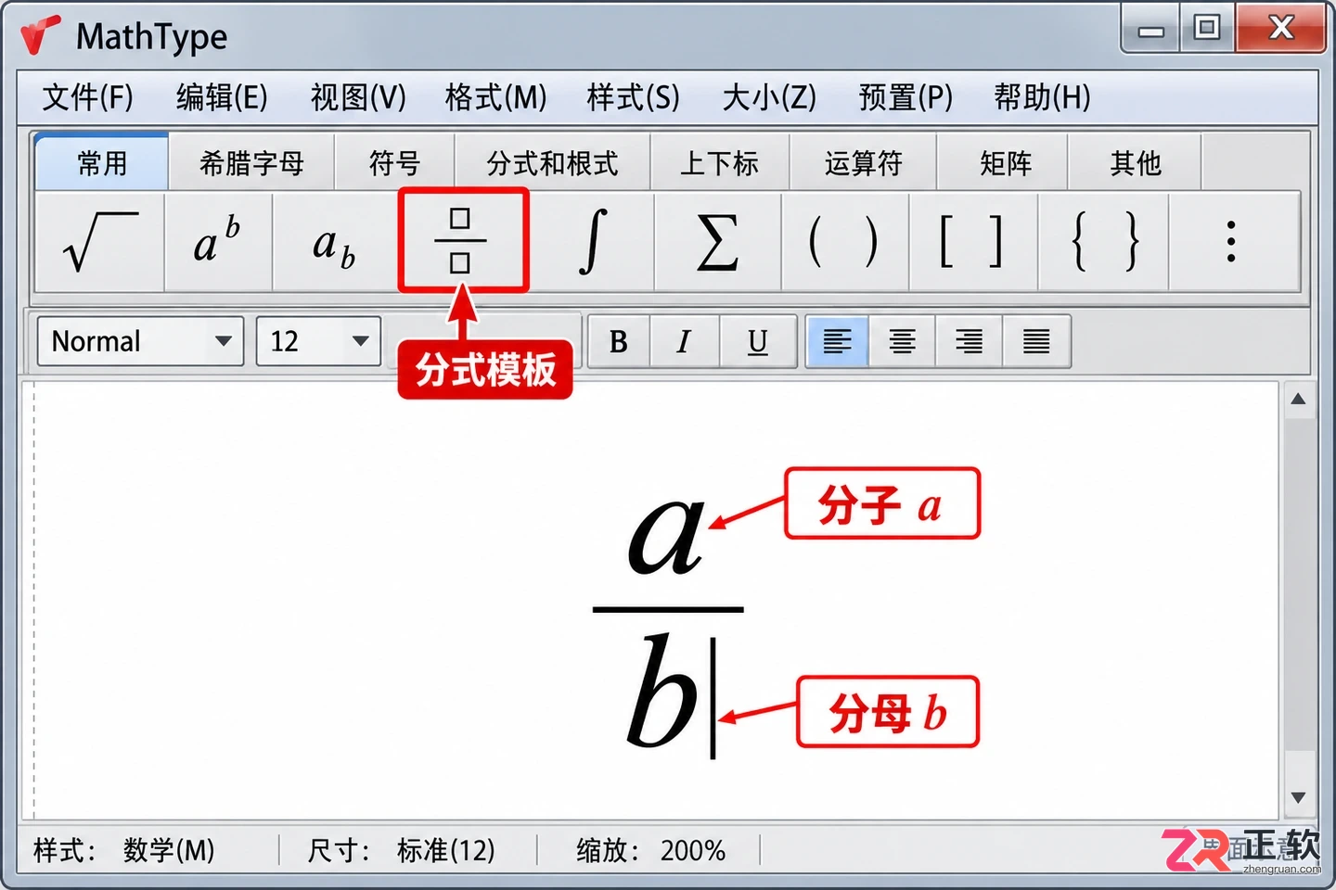Switch to the 符号 tab

tap(395, 163)
